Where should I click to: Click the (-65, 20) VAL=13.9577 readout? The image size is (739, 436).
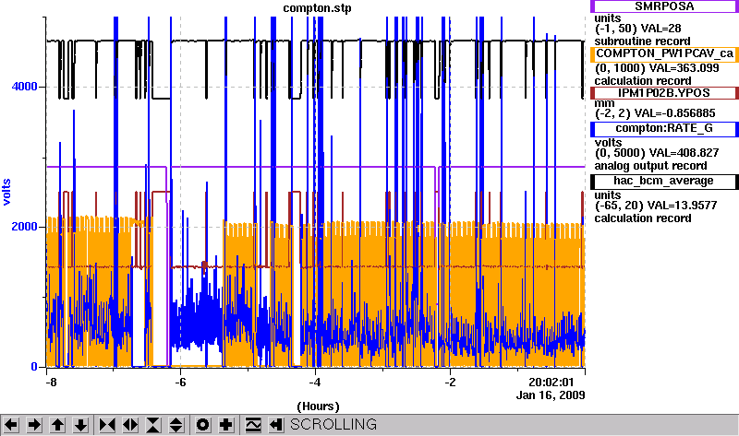pos(656,206)
